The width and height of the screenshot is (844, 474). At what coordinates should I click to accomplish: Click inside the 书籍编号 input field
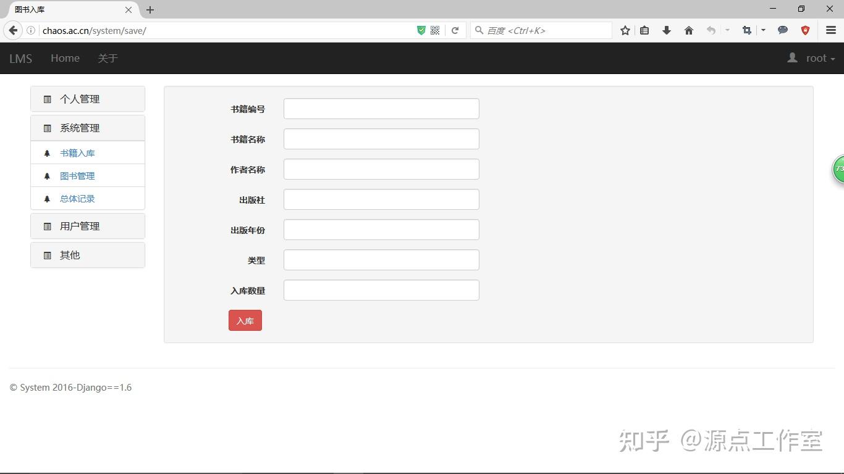tap(381, 108)
